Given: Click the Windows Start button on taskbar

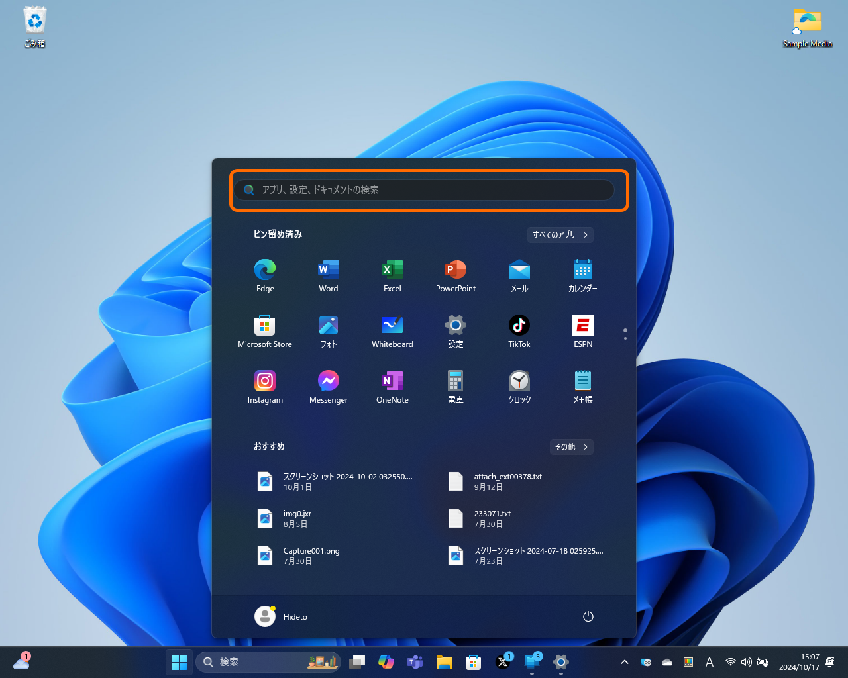Looking at the screenshot, I should click(x=179, y=662).
